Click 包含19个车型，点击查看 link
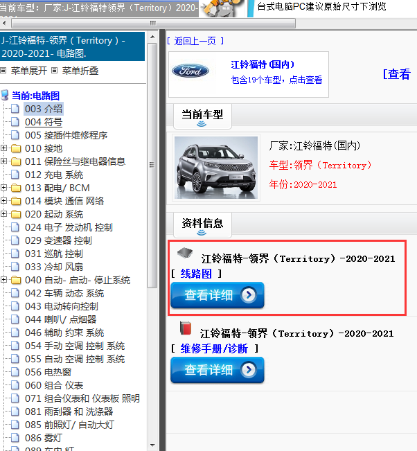 276,80
